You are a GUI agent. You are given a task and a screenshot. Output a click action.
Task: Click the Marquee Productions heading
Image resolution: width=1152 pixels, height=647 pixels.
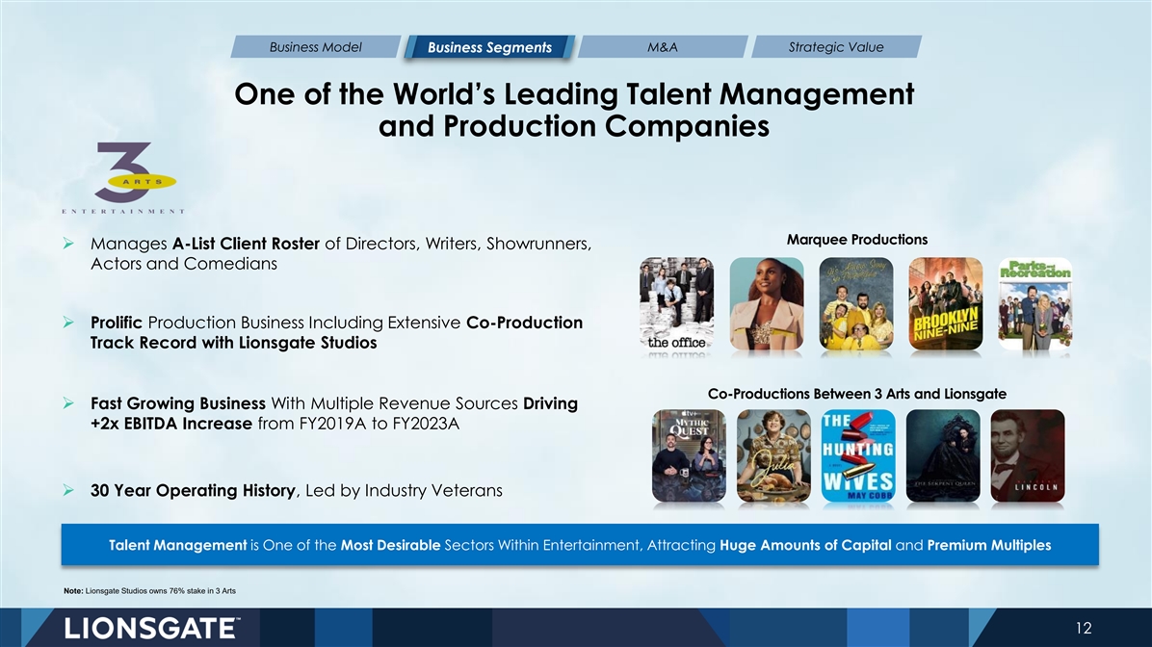[x=856, y=239]
